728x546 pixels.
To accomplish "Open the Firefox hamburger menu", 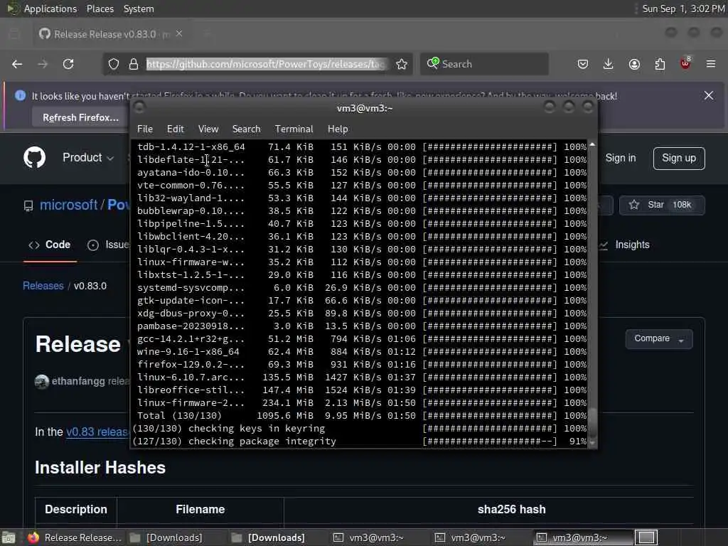I will tap(711, 64).
